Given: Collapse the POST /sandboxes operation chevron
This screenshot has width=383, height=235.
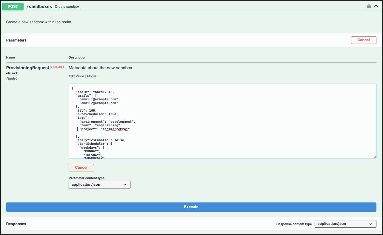Looking at the screenshot, I should pyautogui.click(x=376, y=6).
